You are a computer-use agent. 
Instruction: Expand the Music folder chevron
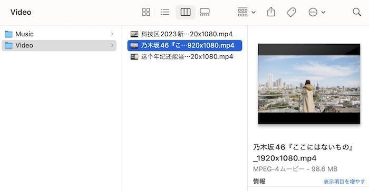[112, 34]
